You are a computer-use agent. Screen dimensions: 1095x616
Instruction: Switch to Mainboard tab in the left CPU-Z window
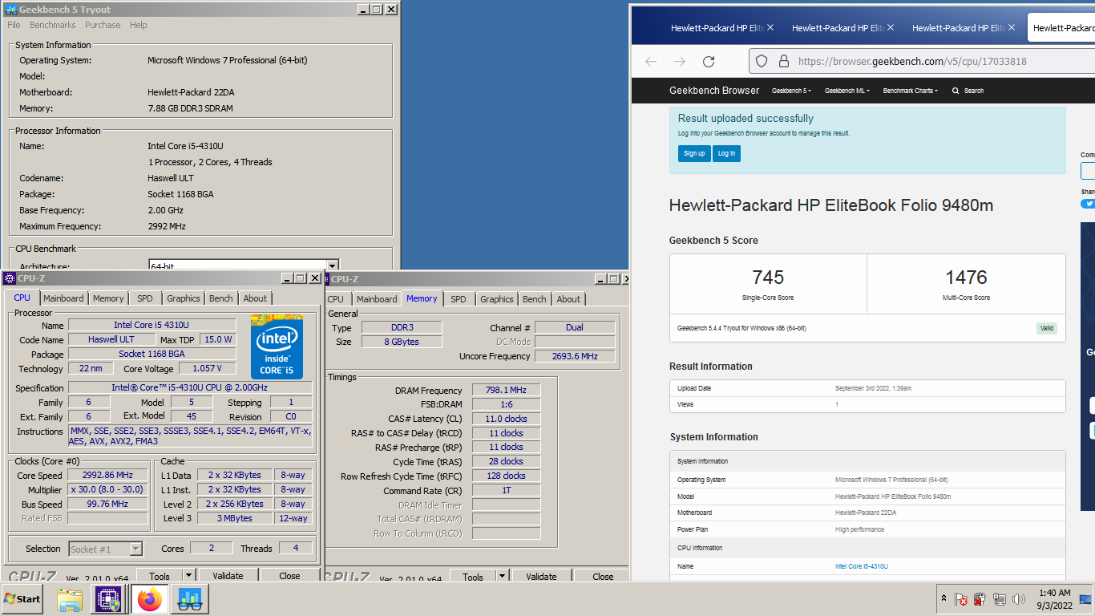63,298
